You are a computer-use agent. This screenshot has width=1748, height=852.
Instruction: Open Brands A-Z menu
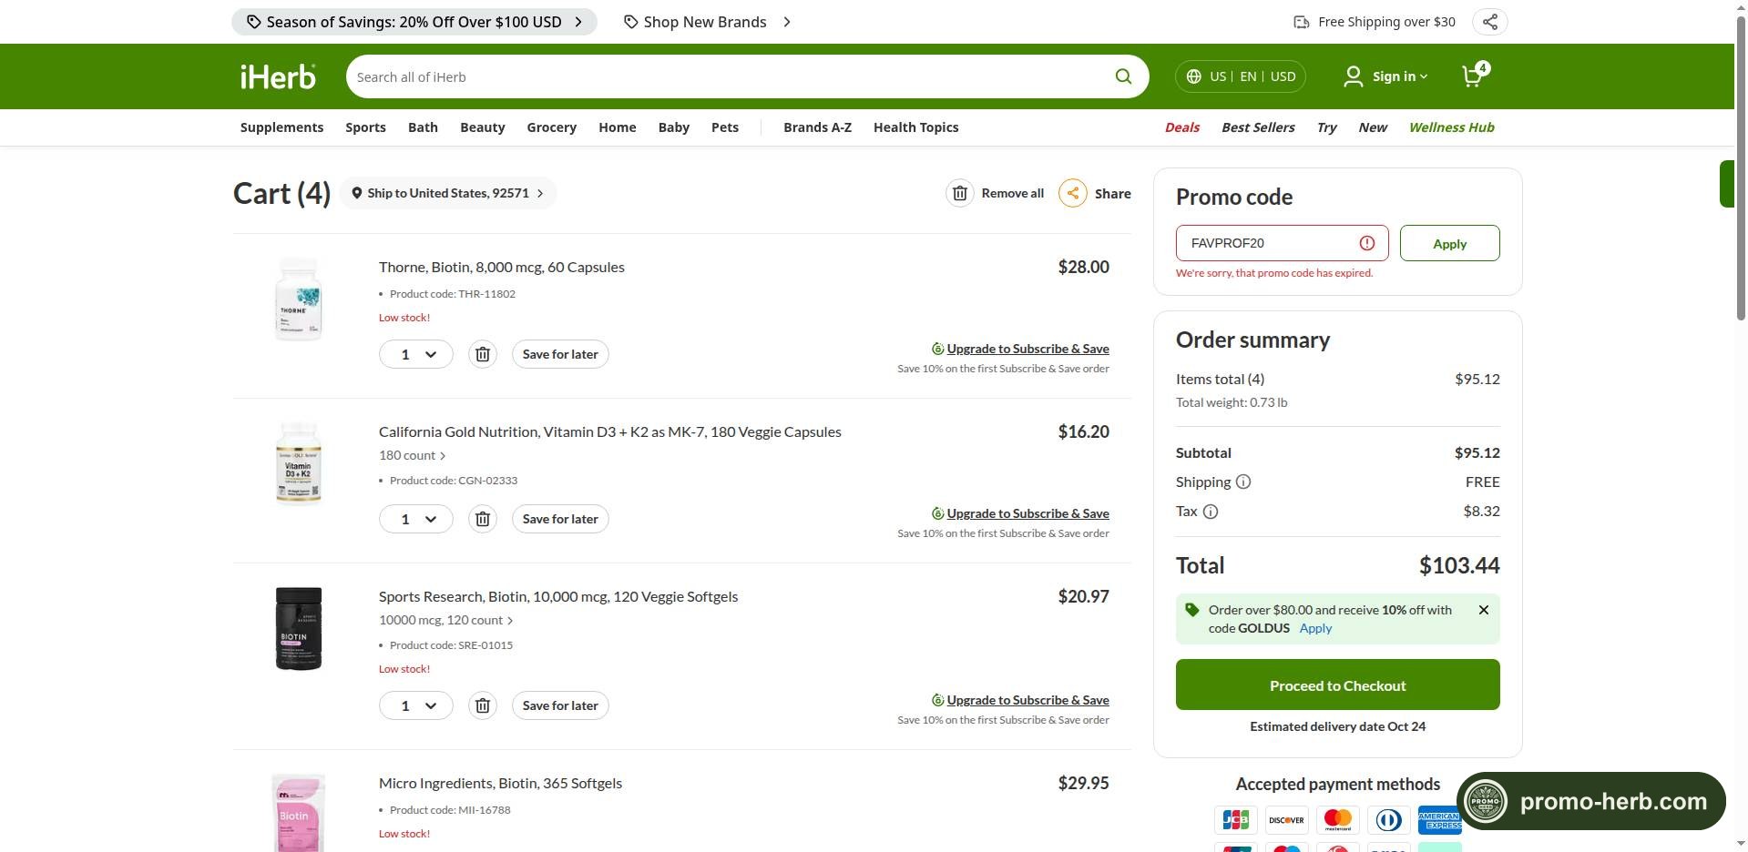coord(817,127)
